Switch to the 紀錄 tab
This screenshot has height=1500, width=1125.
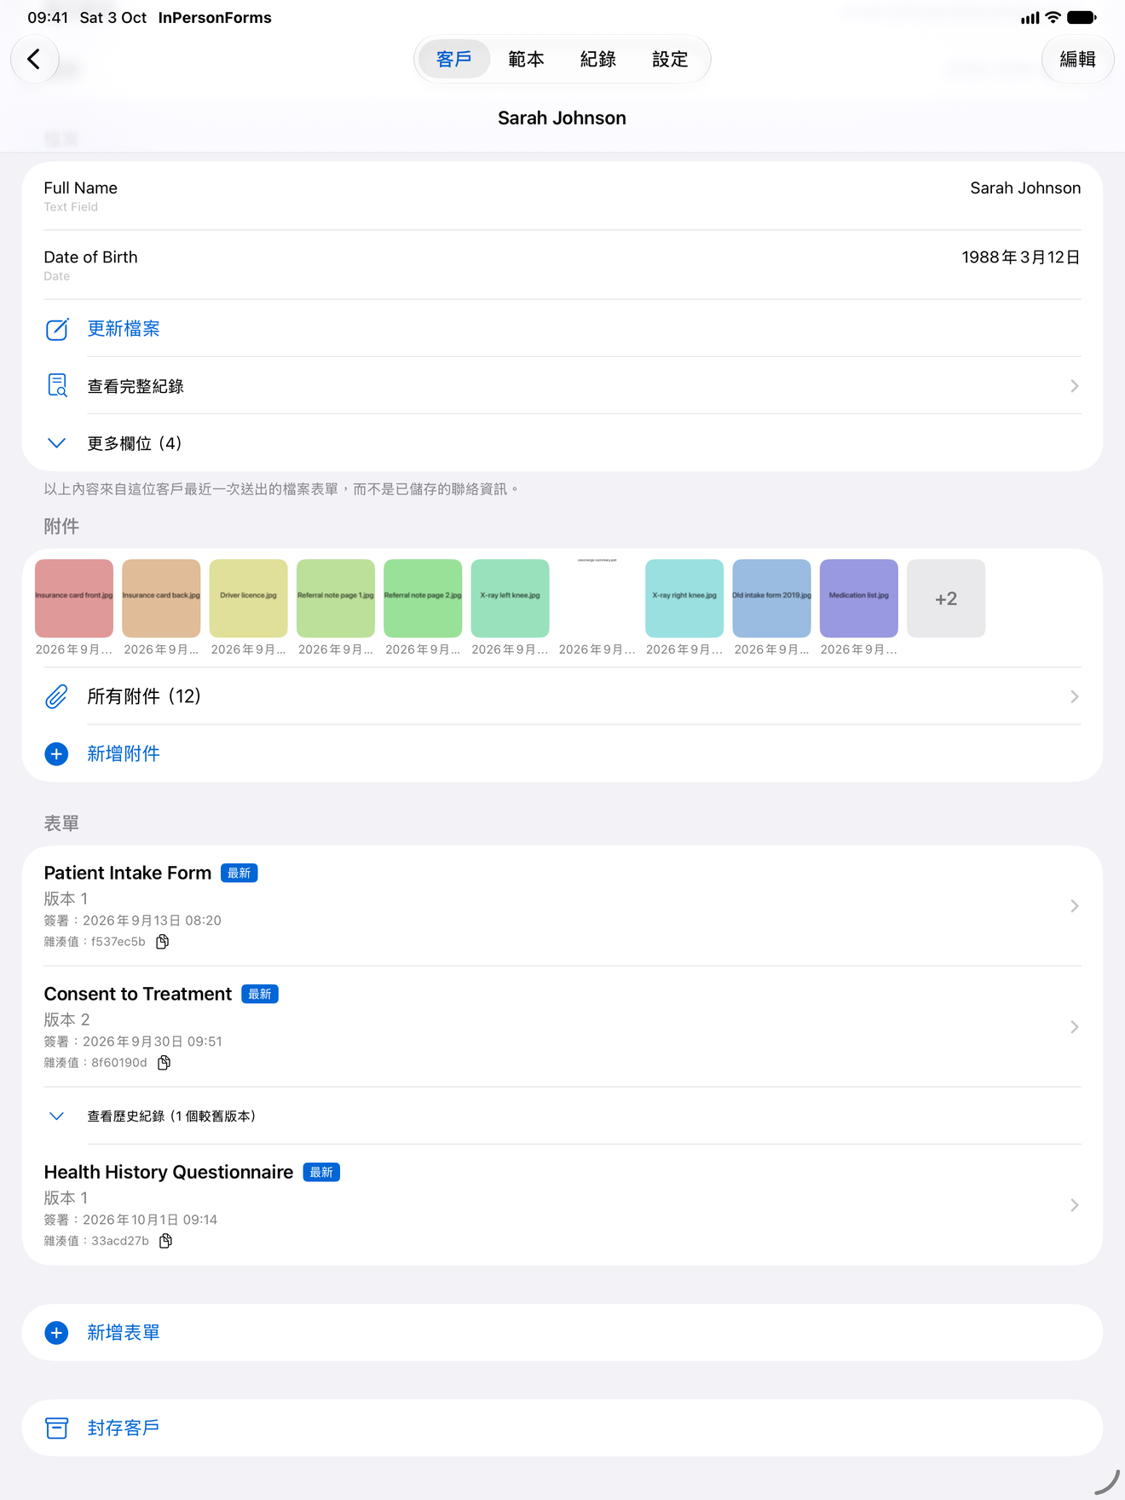598,59
